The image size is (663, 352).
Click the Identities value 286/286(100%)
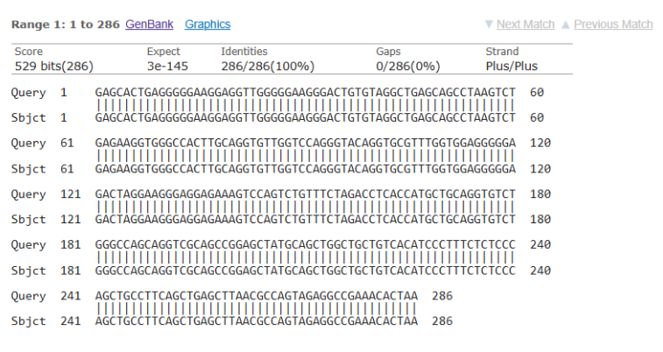point(268,67)
